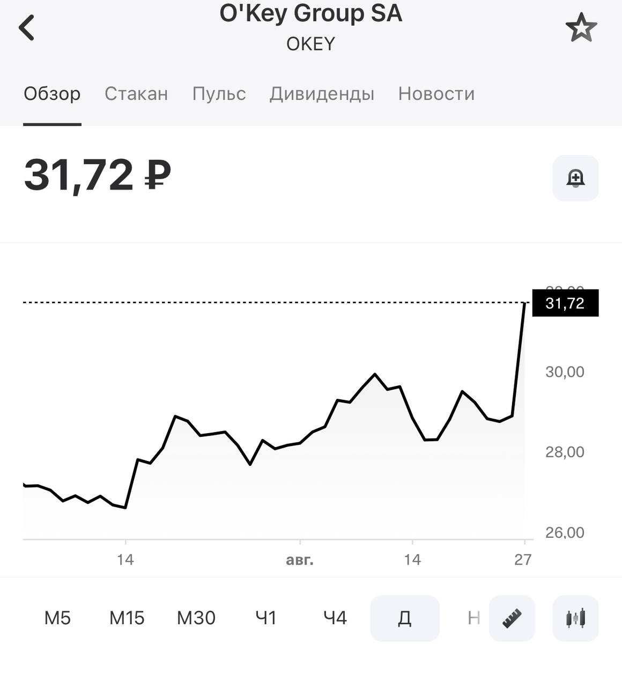Set chart interval to Ч1
Viewport: 622px width, 687px height.
point(266,618)
